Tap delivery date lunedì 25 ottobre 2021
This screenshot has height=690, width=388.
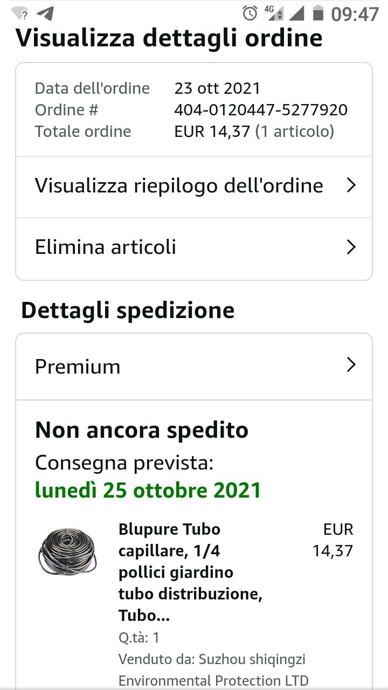coord(148,491)
